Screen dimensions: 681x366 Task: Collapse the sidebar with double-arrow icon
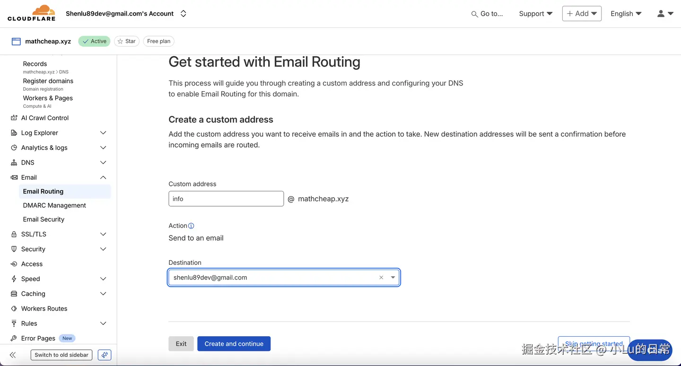click(13, 355)
